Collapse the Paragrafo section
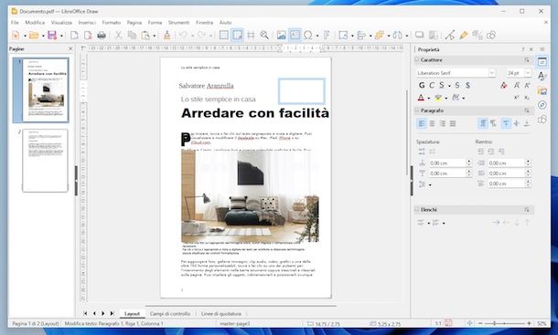Image resolution: width=558 pixels, height=335 pixels. point(417,110)
